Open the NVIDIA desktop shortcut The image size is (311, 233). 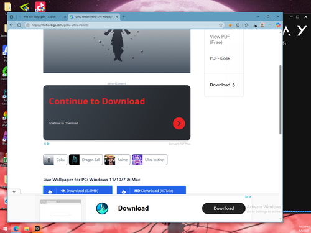tap(24, 7)
